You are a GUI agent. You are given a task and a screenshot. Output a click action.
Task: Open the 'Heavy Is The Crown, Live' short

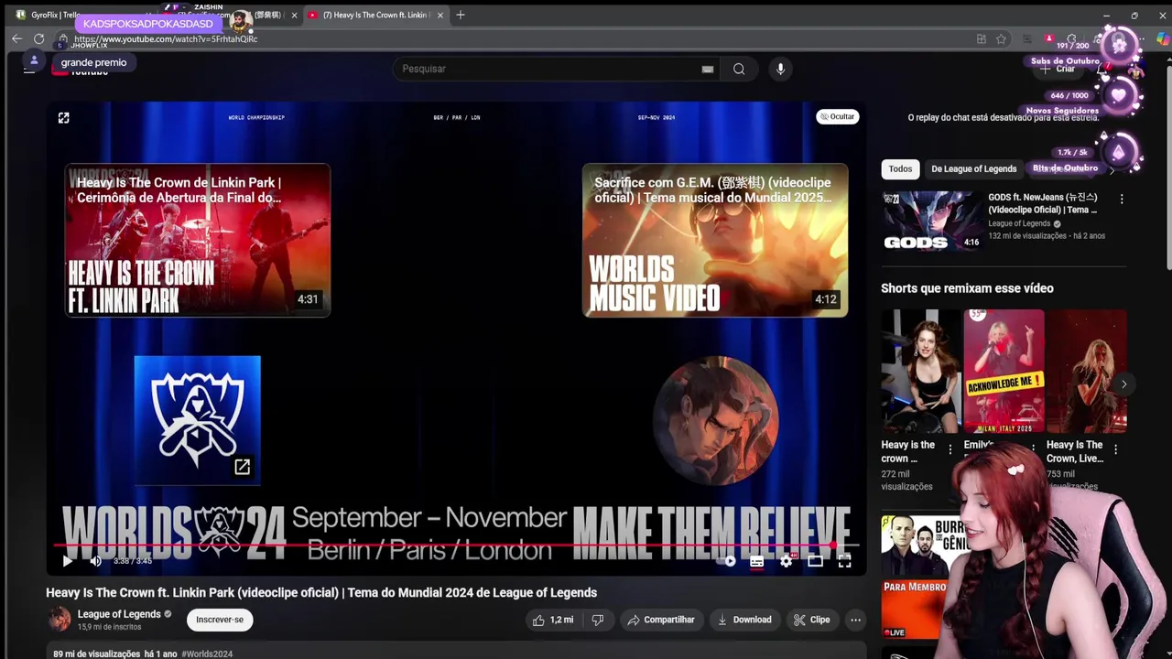point(1087,371)
